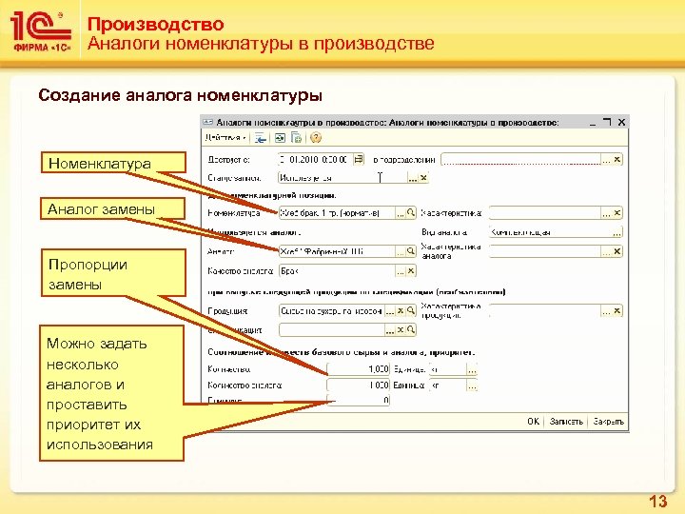685x514 pixels.
Task: Click the Вид аналога field
Action: point(551,232)
